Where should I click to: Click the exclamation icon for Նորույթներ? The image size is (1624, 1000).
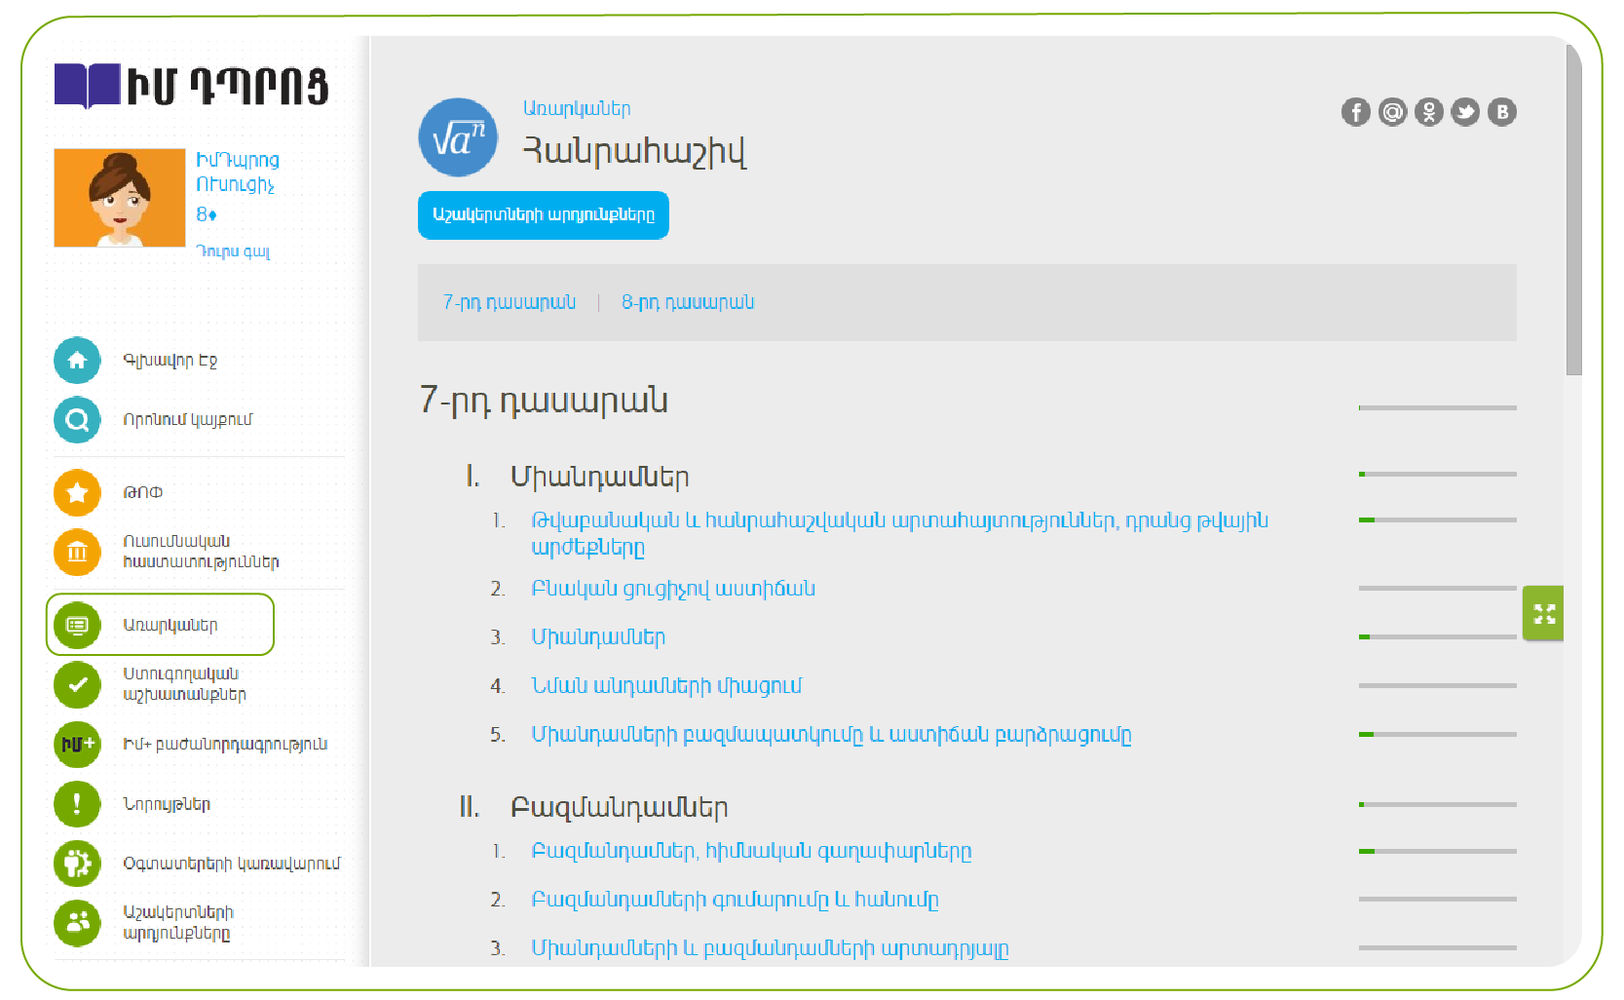[x=77, y=804]
